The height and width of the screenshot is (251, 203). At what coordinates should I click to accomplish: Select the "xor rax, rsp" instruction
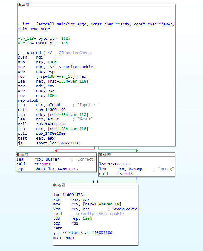tap(36, 72)
